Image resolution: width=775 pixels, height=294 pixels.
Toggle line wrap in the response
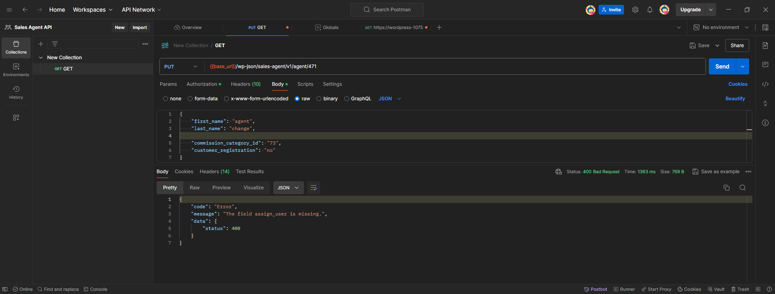coord(314,188)
